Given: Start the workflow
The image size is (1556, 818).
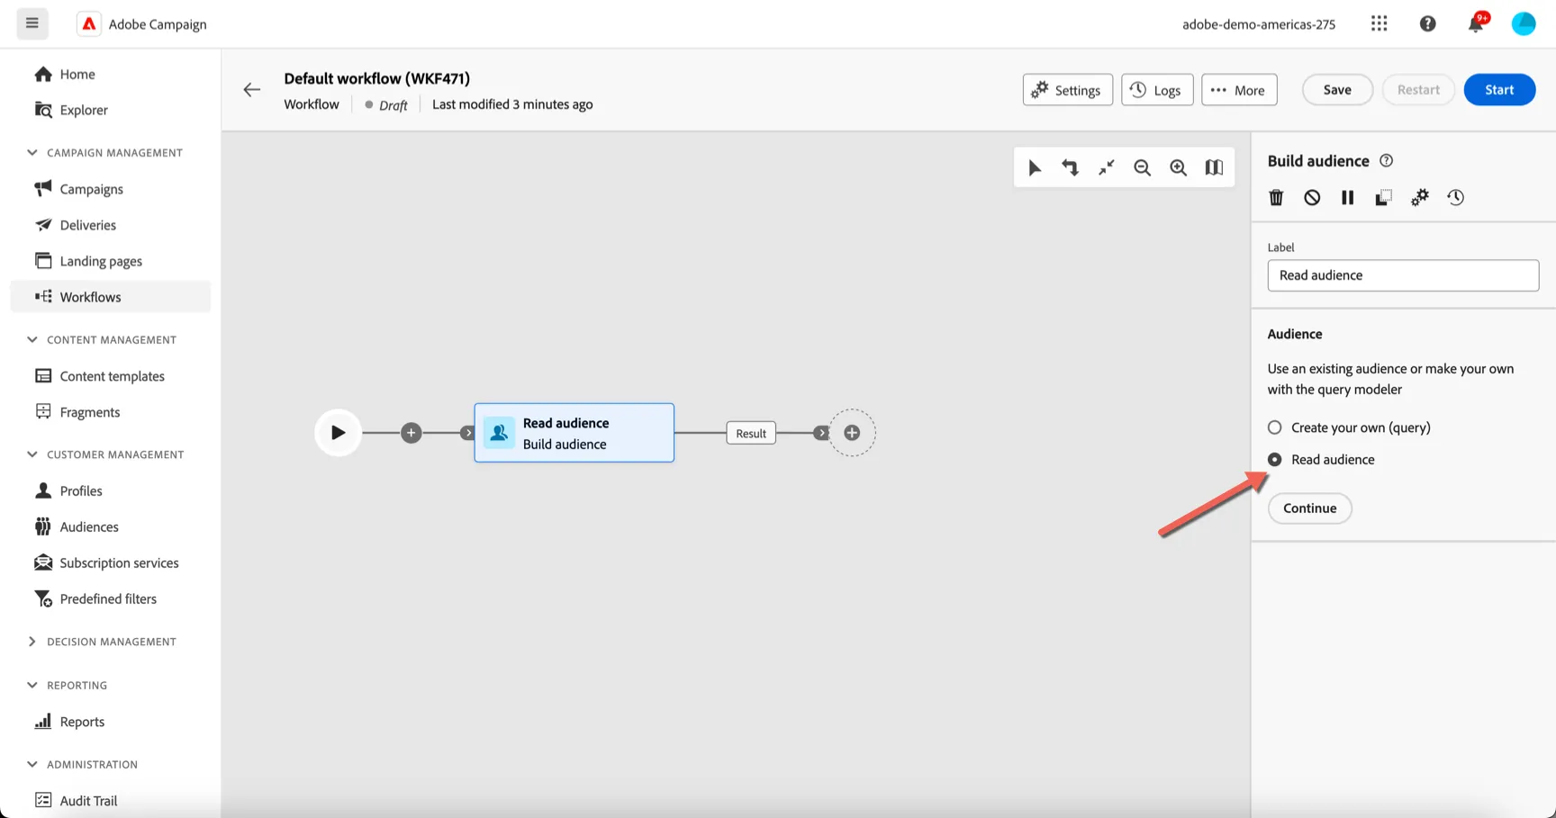Looking at the screenshot, I should tap(1499, 90).
